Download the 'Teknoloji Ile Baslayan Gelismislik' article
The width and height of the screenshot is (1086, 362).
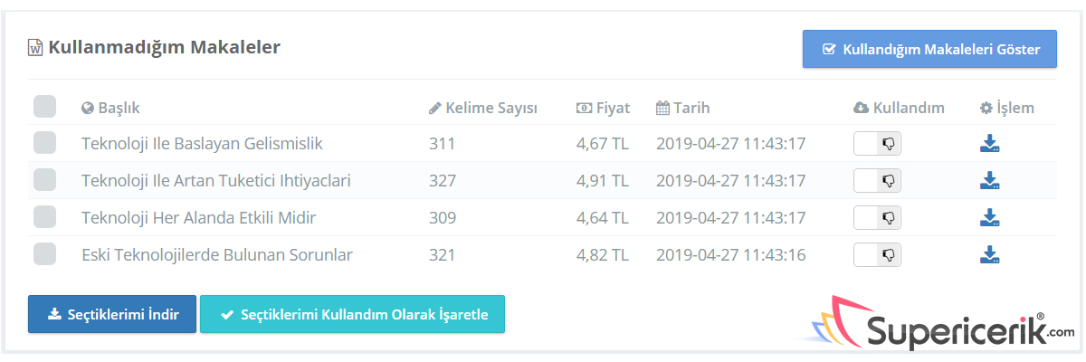click(989, 144)
